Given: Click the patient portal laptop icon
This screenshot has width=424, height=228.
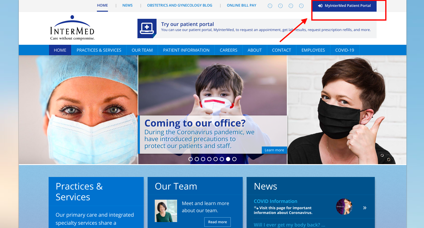Looking at the screenshot, I should point(147,29).
